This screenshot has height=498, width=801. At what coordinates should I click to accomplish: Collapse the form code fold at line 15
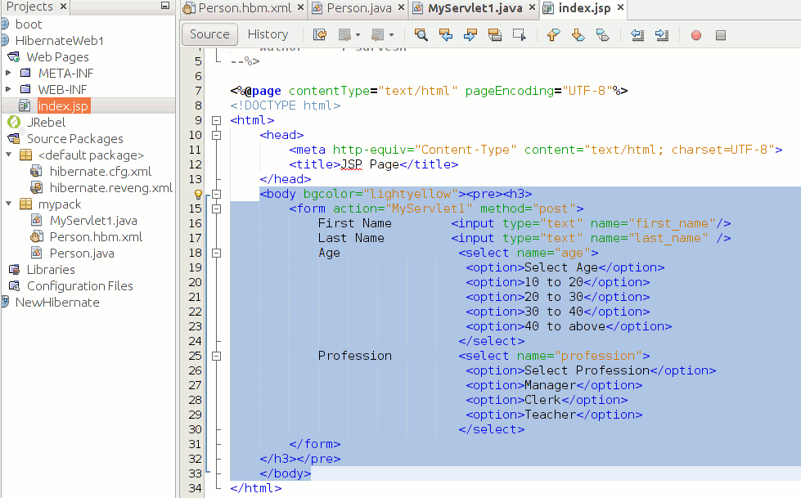pos(217,209)
